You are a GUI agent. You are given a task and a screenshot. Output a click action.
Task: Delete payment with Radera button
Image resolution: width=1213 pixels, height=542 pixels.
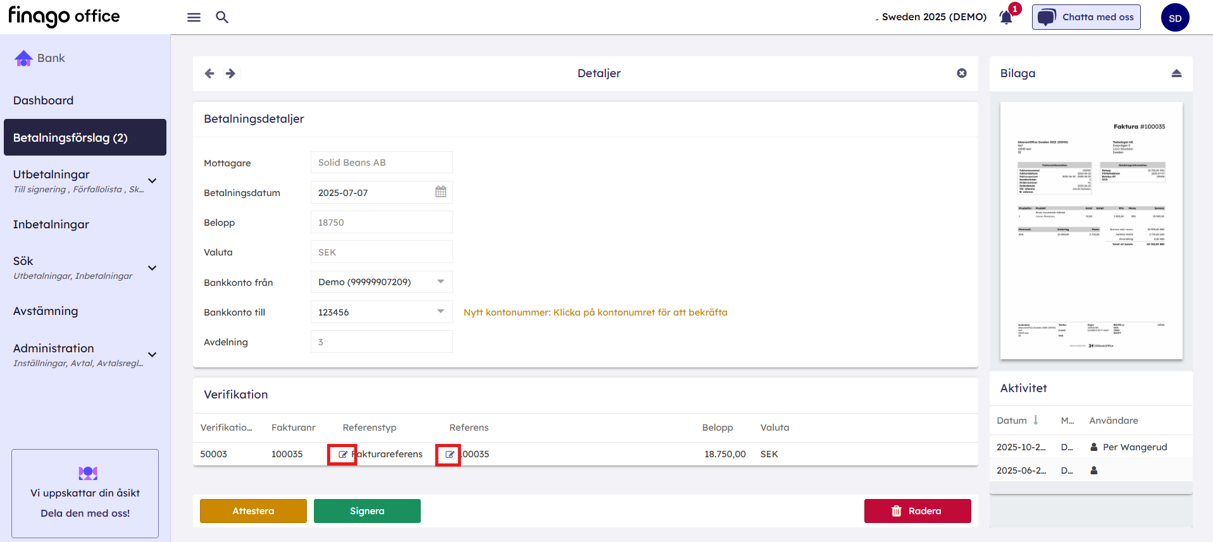click(x=917, y=511)
